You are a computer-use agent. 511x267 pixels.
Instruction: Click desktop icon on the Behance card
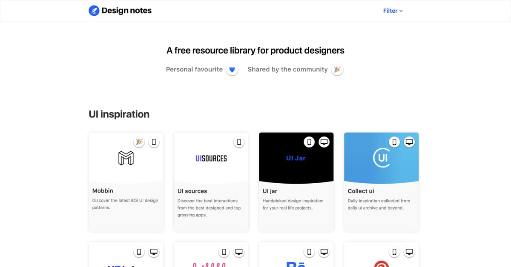pos(324,252)
